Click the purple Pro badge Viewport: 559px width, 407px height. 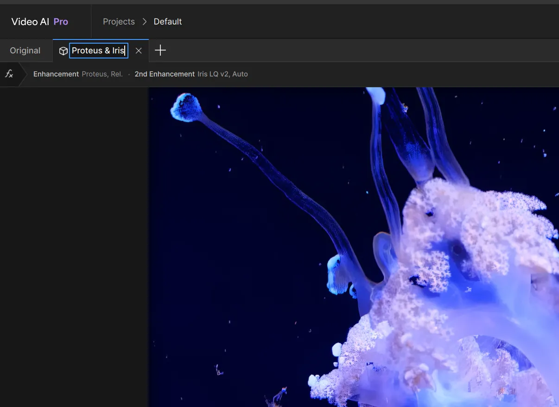pos(61,22)
